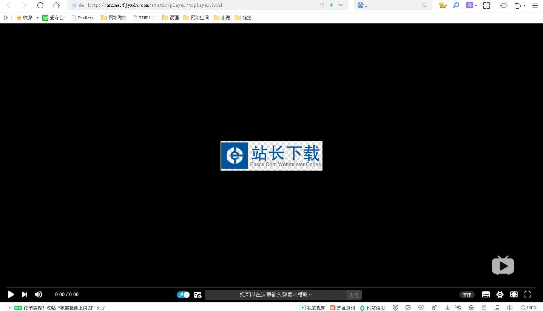The width and height of the screenshot is (543, 311).
Task: Go to browser home page
Action: [56, 5]
